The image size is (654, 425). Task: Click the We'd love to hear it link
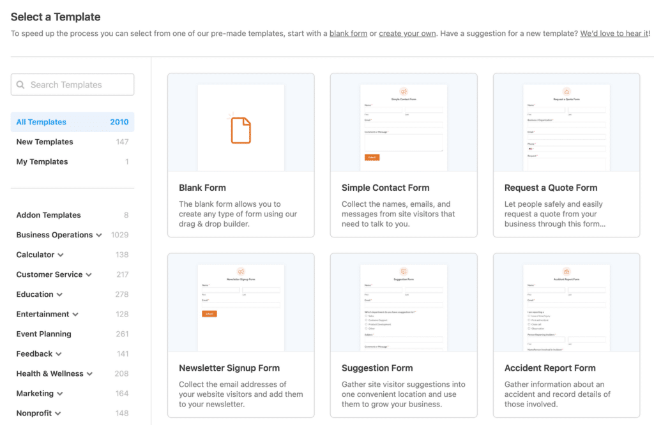(x=614, y=33)
